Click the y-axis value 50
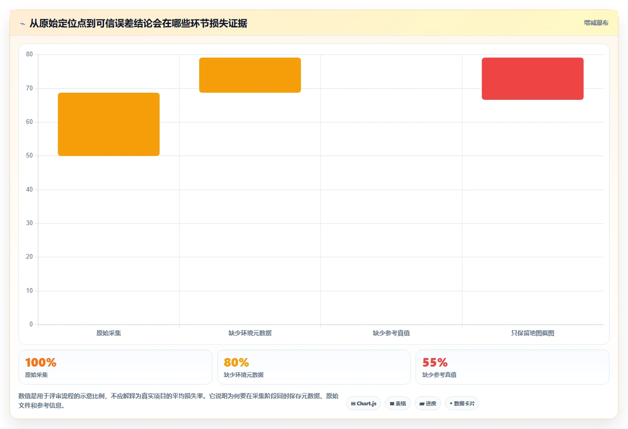Viewport: 628px width, 429px height. click(29, 156)
